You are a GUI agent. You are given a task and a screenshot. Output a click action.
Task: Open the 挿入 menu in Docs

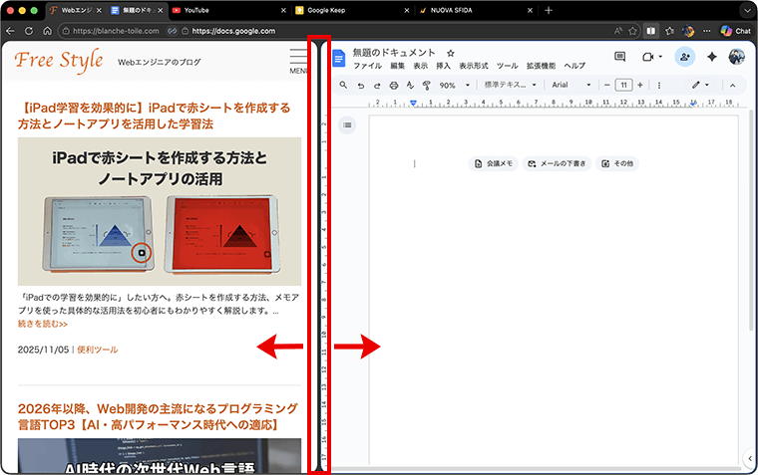(x=443, y=66)
